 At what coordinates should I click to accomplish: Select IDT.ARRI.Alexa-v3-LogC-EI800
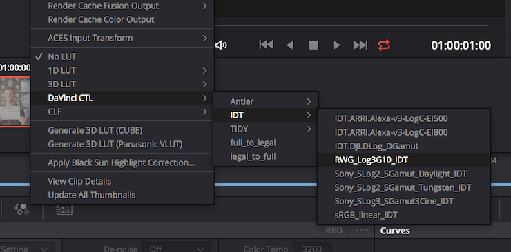point(404,132)
